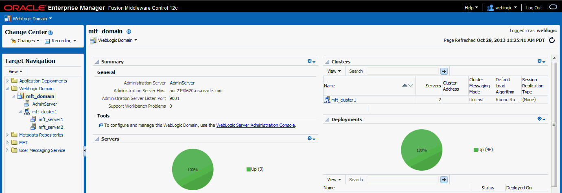Click the Servers Up (3) legend swatch

249,169
